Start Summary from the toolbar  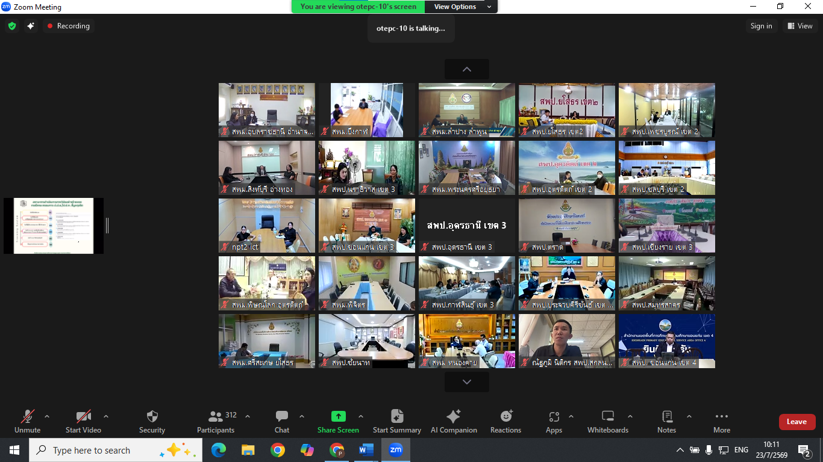pos(396,421)
